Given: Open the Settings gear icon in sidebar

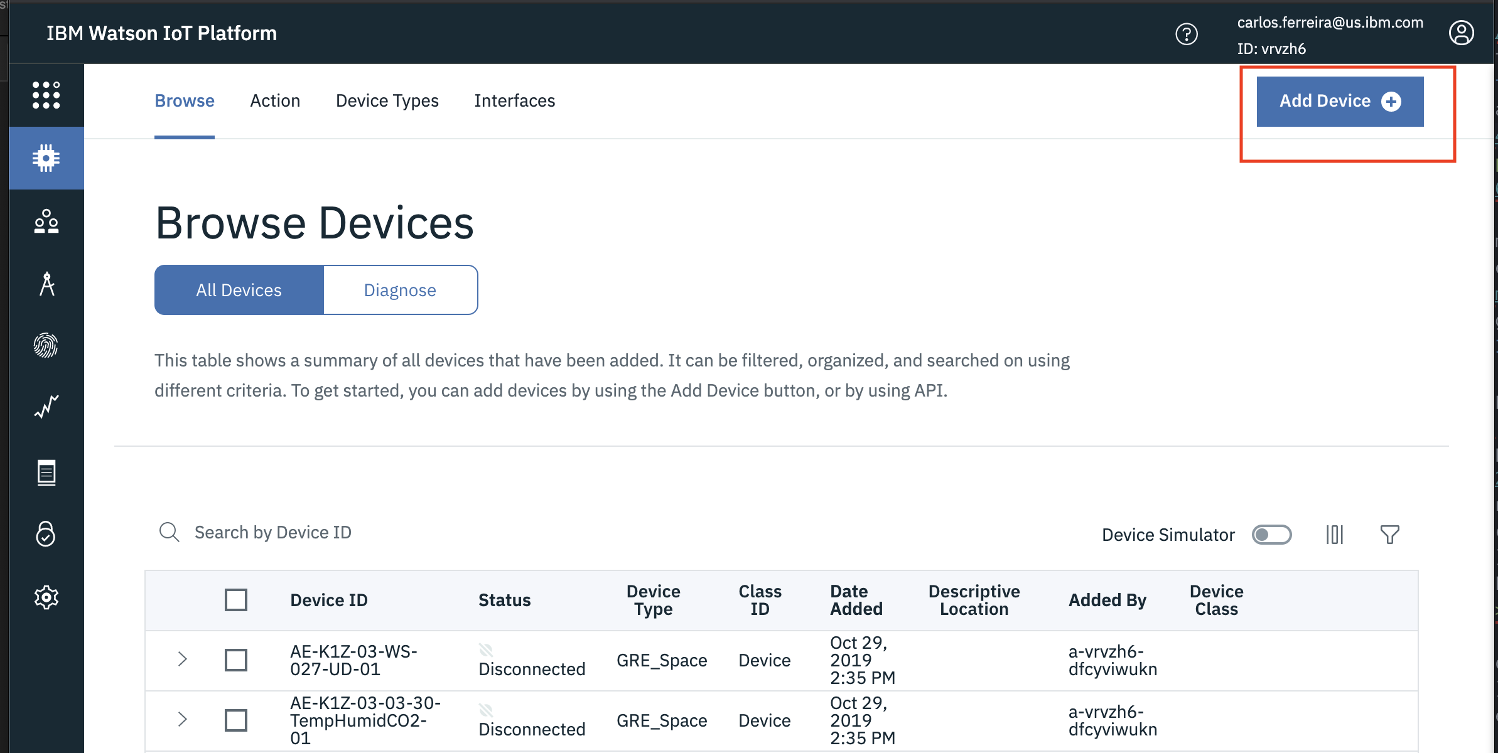Looking at the screenshot, I should point(46,597).
